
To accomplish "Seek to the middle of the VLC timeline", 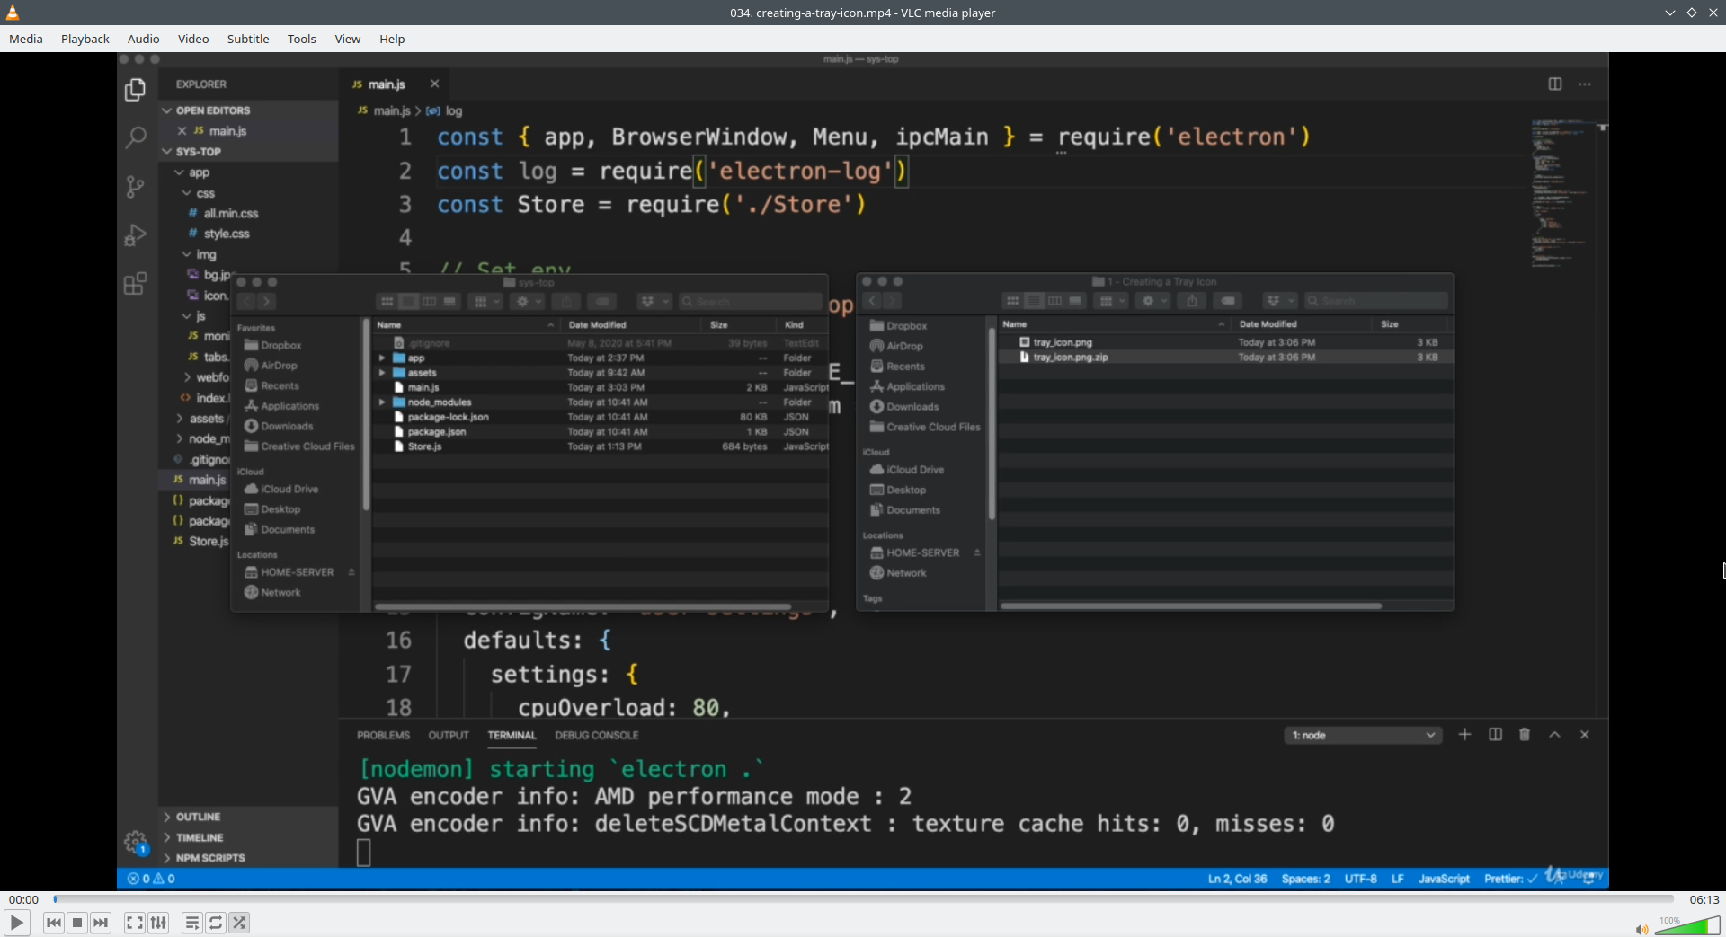I will [x=863, y=899].
